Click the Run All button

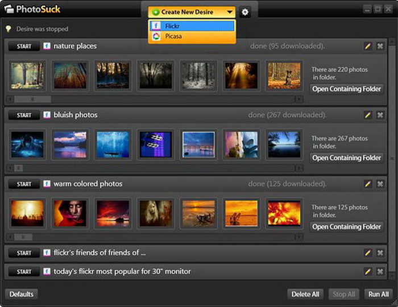tap(379, 294)
